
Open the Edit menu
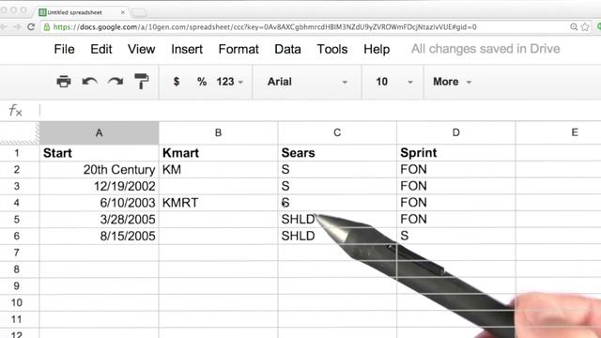point(101,49)
